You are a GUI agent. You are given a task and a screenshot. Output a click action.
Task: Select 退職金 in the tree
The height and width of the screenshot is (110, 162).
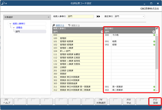click(19, 28)
